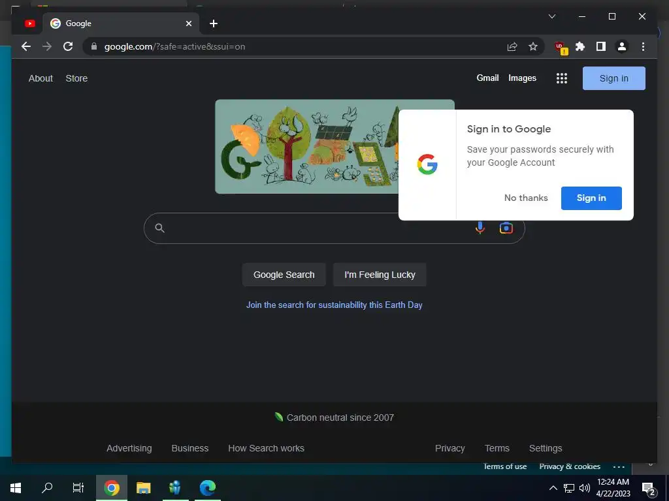Bookmark this tab with the star icon
Image resolution: width=669 pixels, height=501 pixels.
533,46
